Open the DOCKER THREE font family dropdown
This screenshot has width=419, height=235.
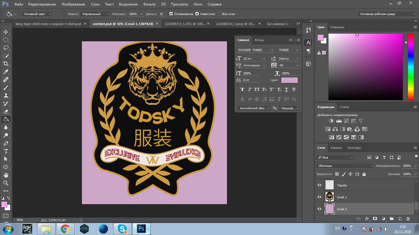pos(256,50)
